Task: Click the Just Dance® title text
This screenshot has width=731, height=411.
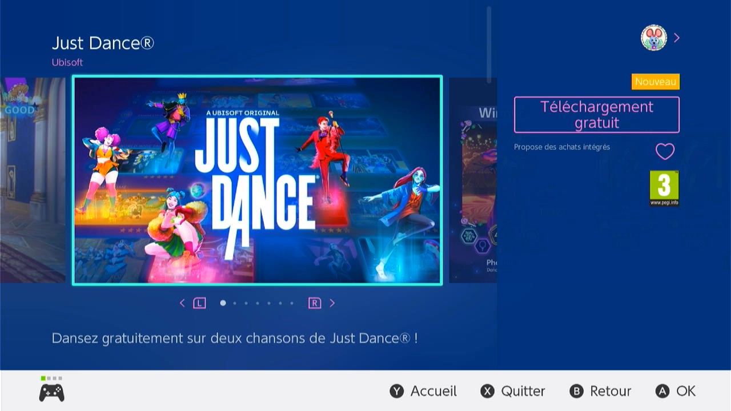Action: [x=103, y=43]
